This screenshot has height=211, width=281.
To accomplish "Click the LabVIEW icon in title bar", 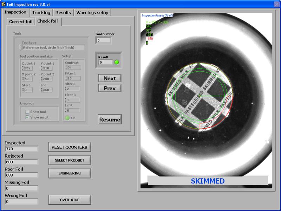I will click(4, 4).
